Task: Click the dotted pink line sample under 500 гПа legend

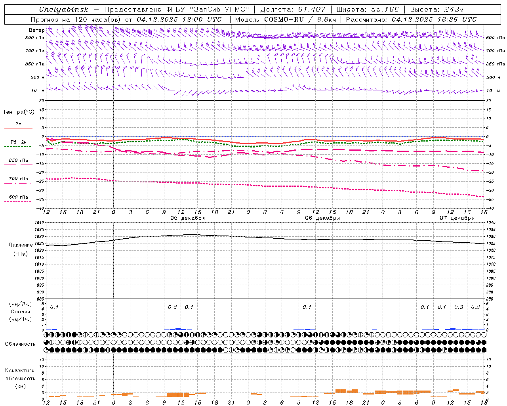Action: (x=17, y=201)
